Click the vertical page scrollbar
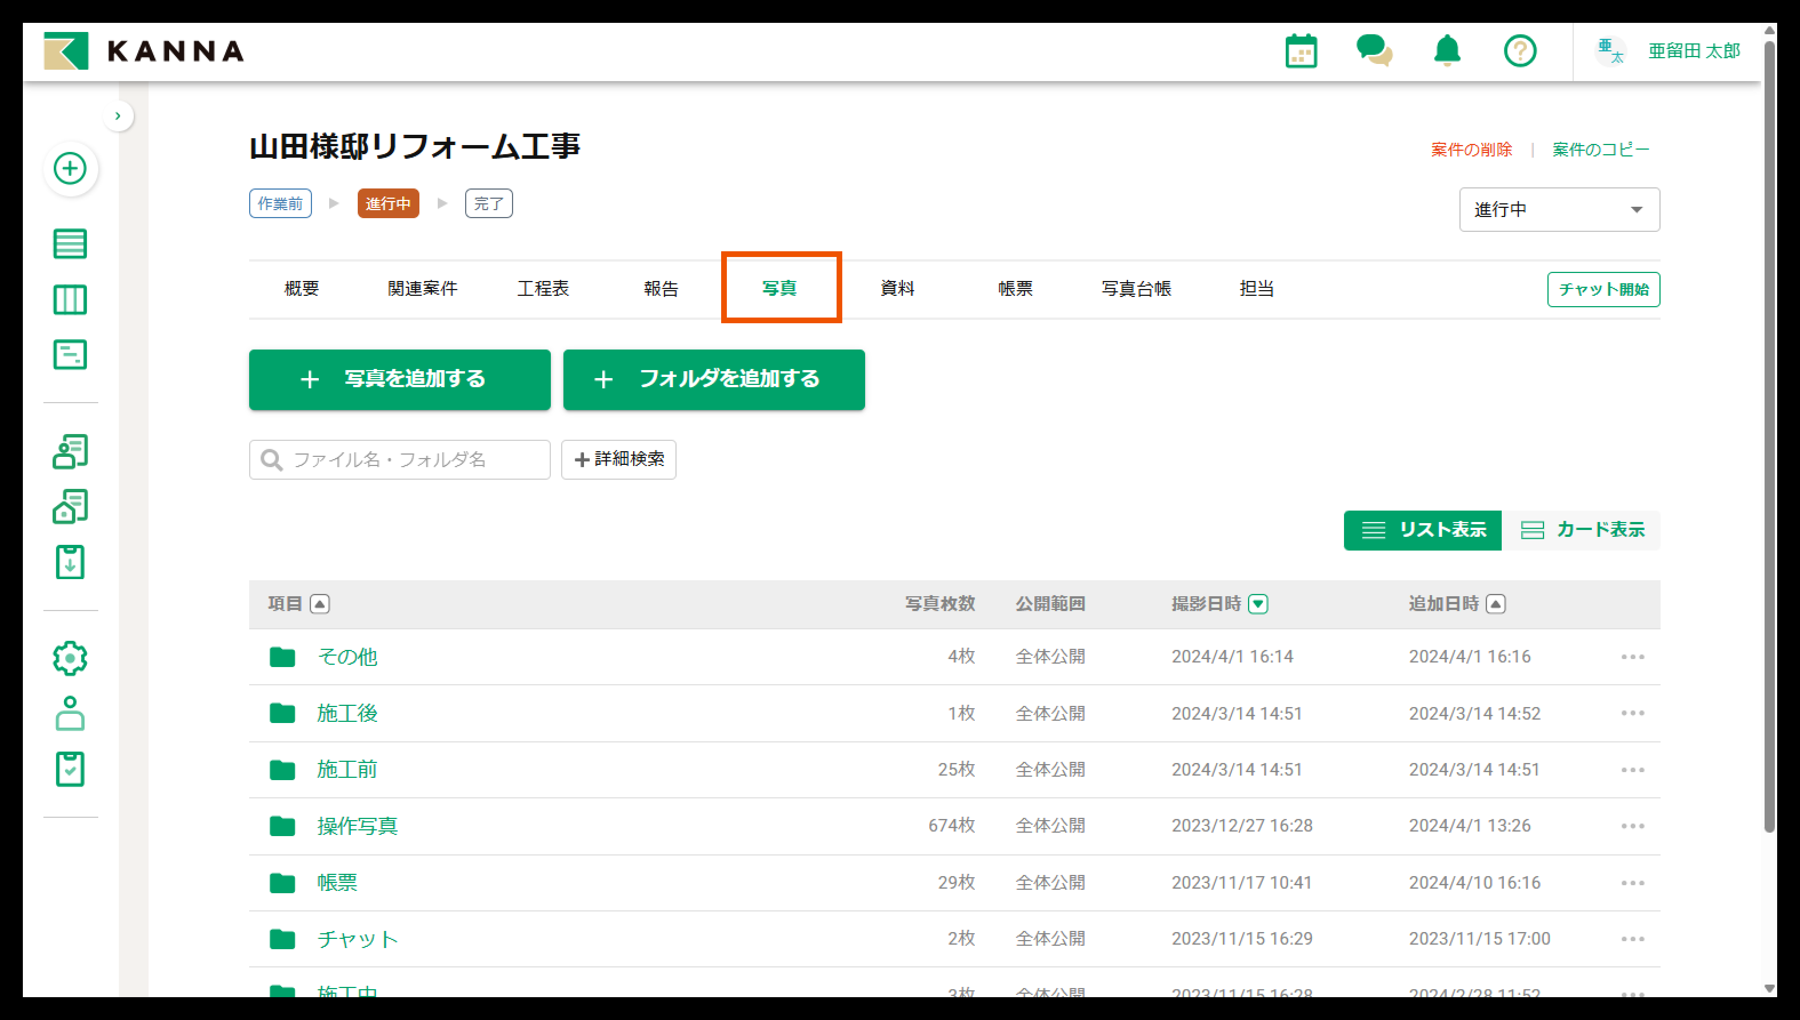Viewport: 1800px width, 1020px height. [1769, 435]
